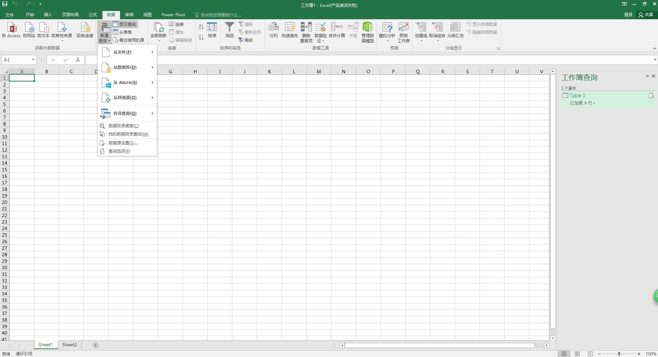
Task: Switch to 页面布局 page layout view icon
Action: coord(577,354)
